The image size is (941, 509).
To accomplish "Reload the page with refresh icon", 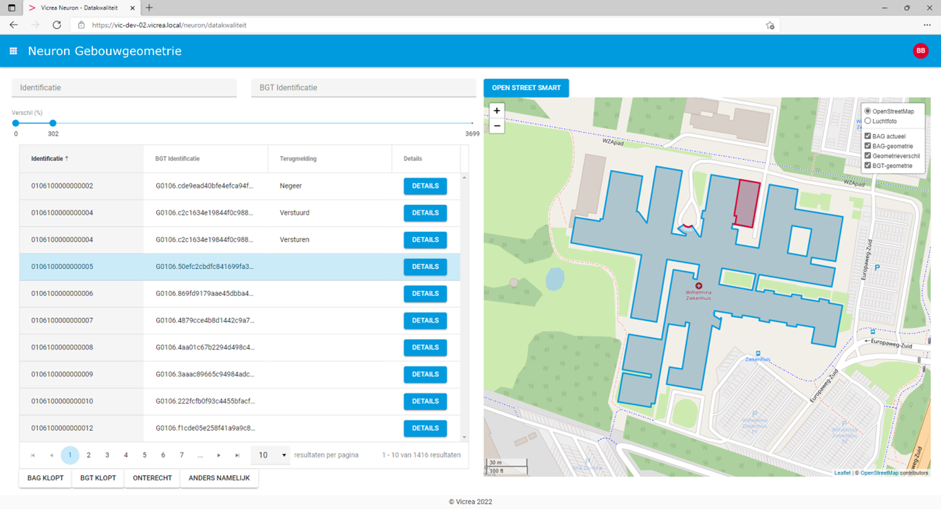I will [x=56, y=25].
